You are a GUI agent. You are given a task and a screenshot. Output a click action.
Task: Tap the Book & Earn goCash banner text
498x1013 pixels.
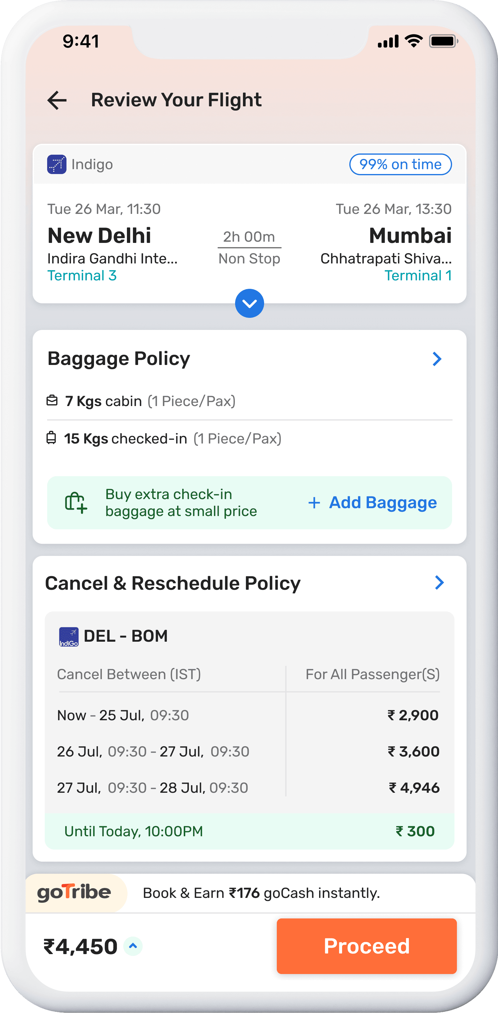point(261,893)
